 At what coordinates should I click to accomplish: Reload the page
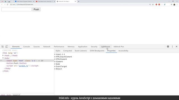(8, 4)
